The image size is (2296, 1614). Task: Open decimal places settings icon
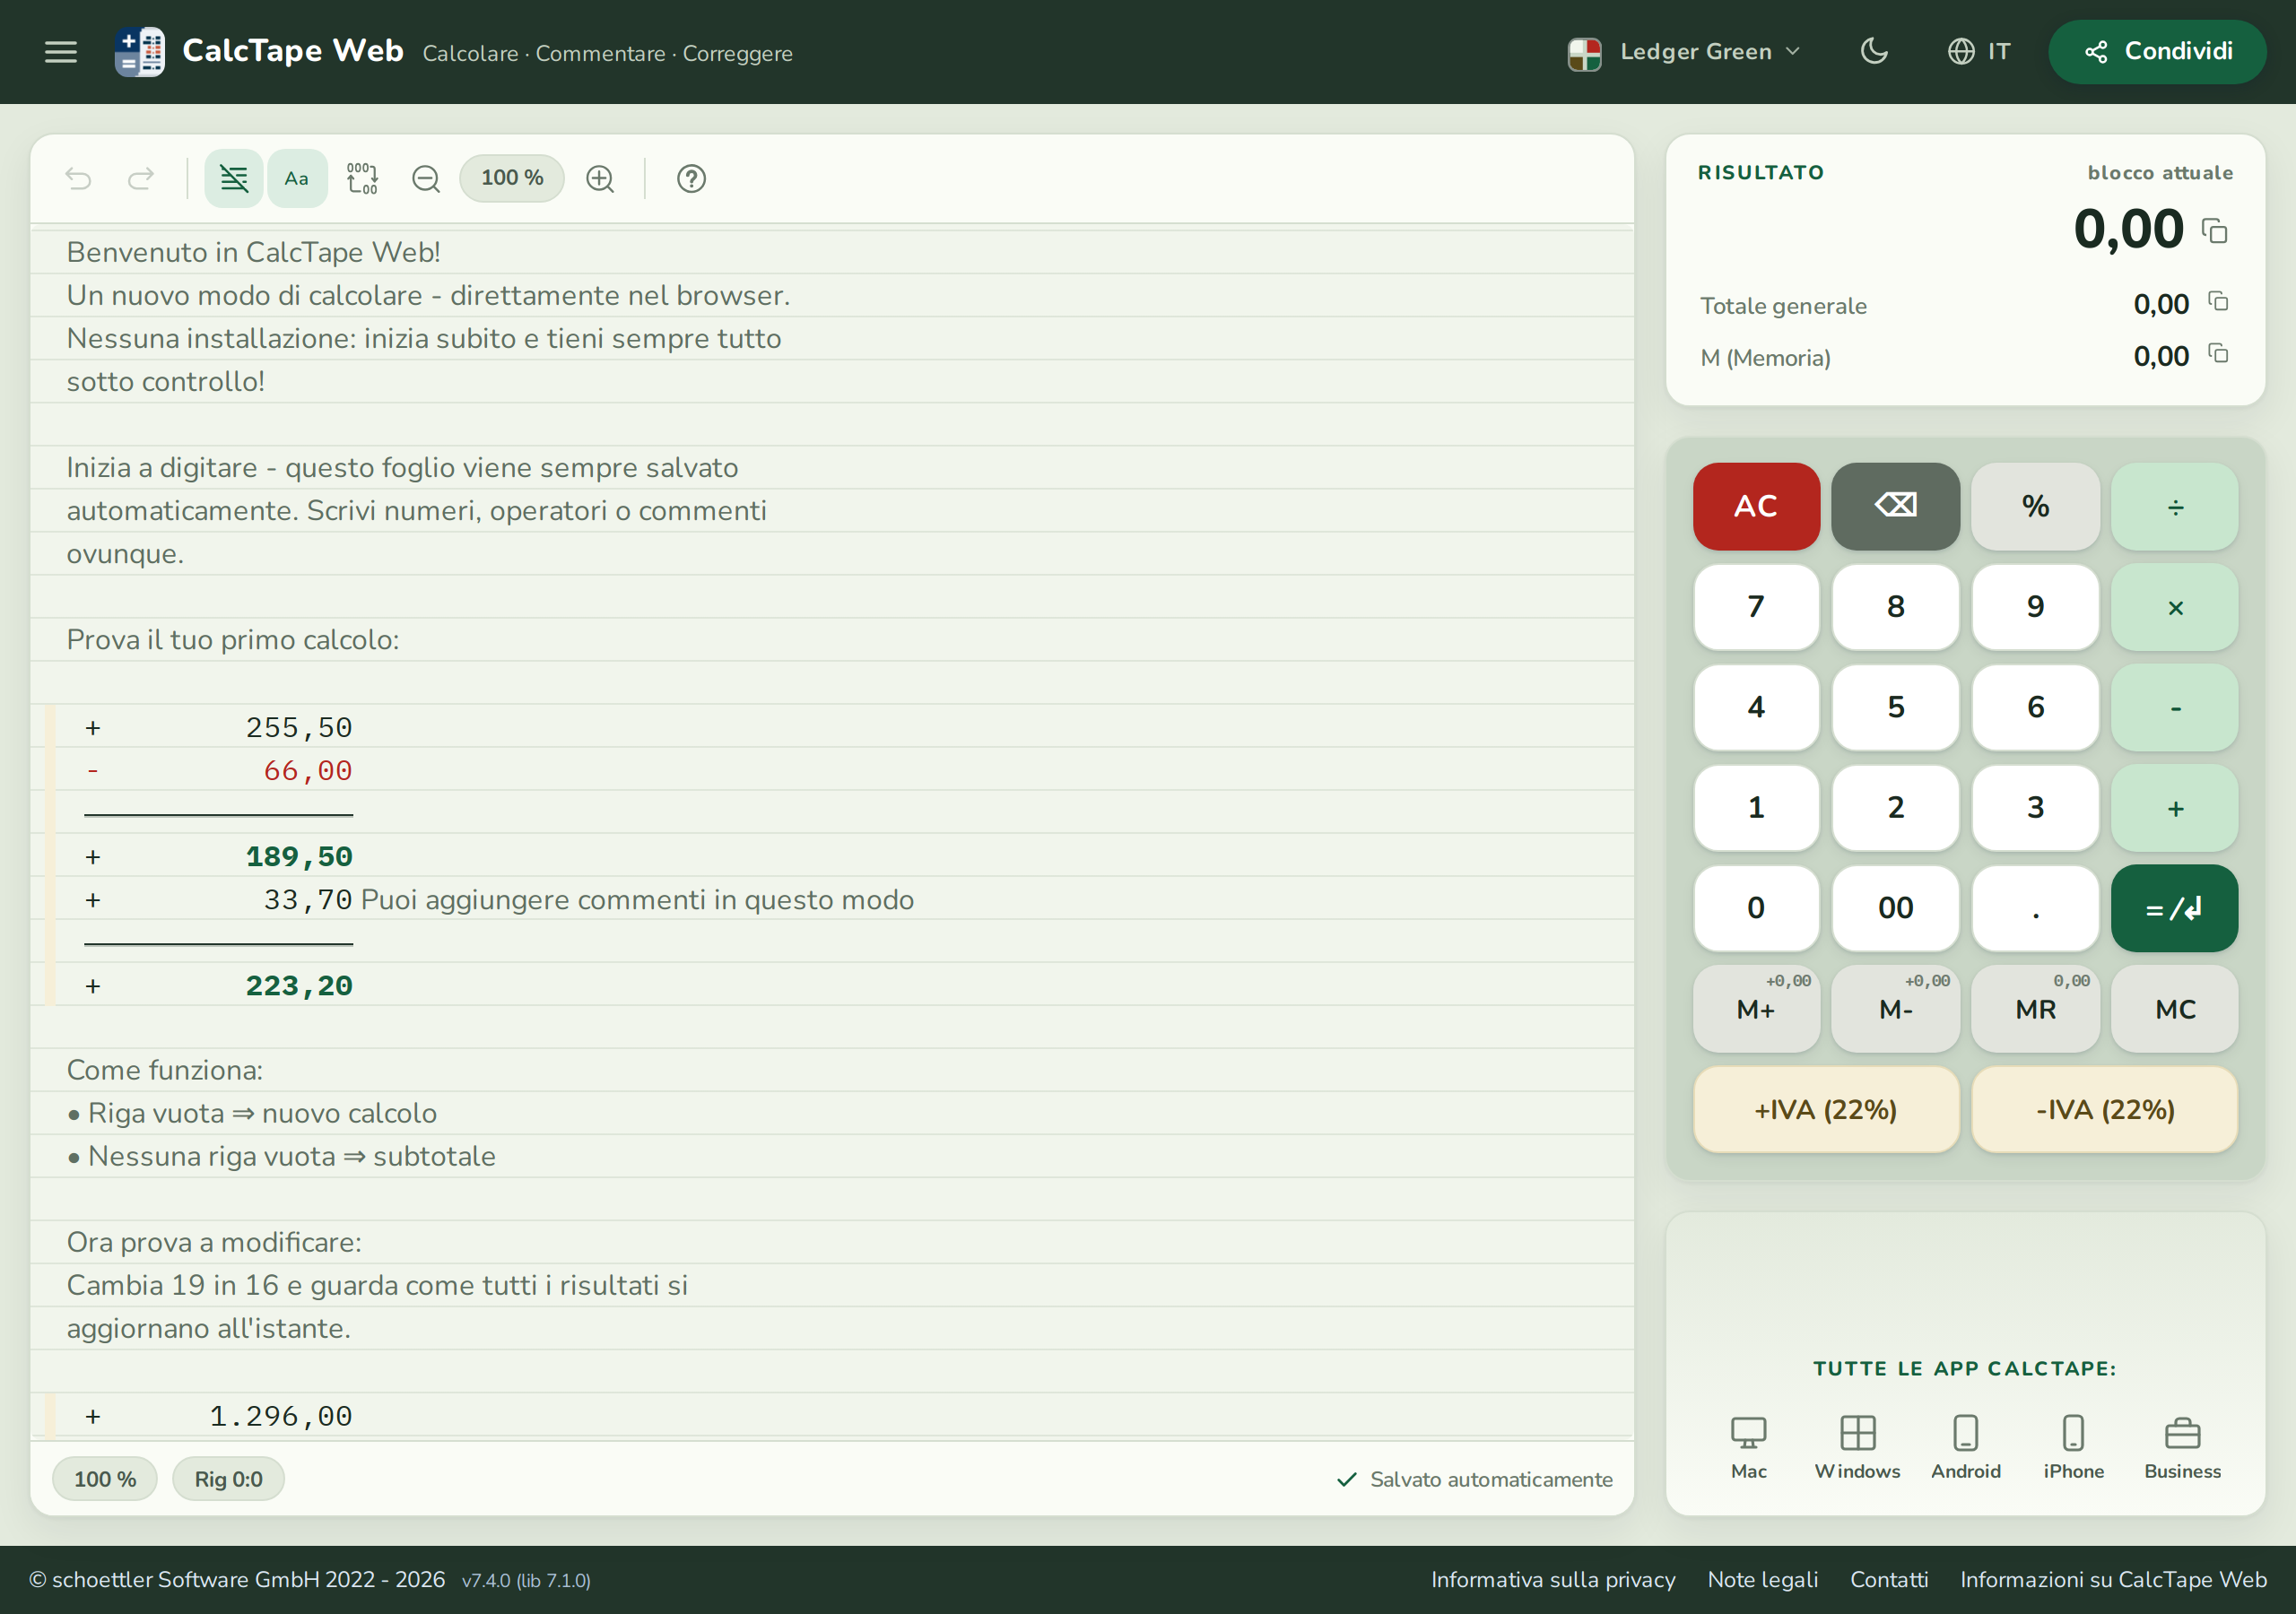coord(362,178)
